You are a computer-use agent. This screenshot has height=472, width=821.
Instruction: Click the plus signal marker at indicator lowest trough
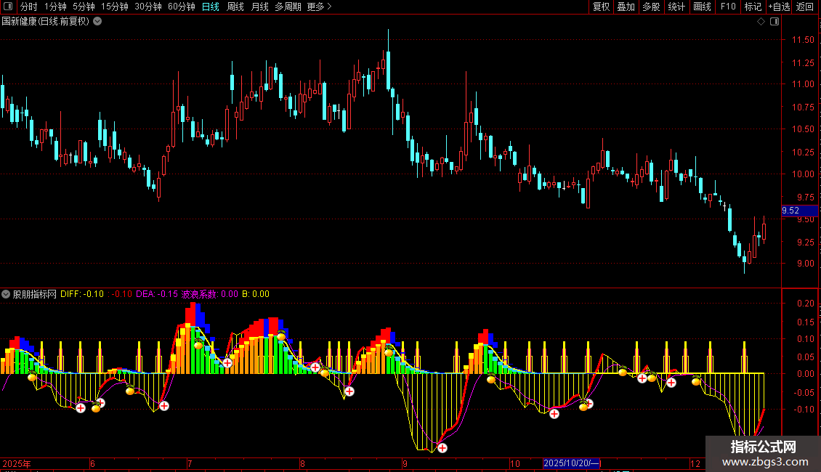(442, 448)
